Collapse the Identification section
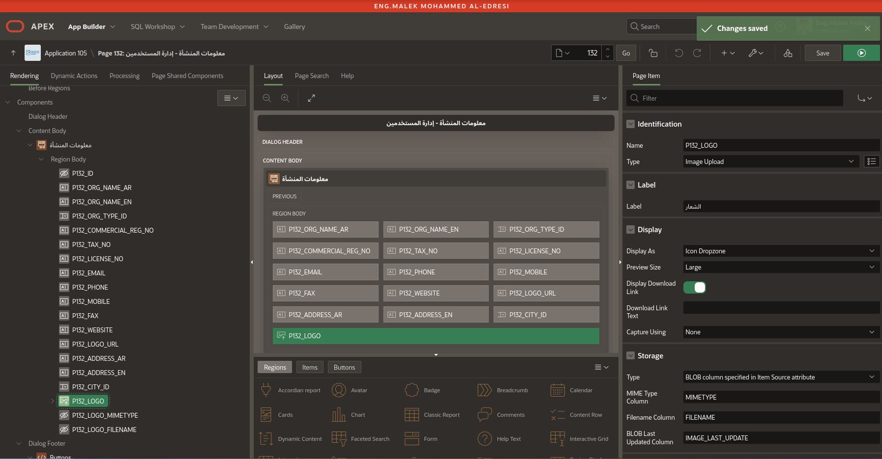This screenshot has height=459, width=882. 630,124
